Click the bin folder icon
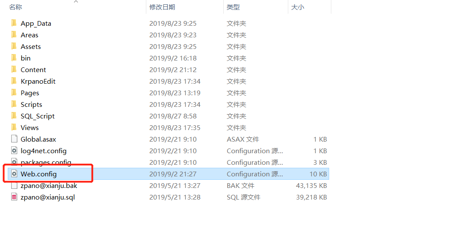This screenshot has height=227, width=466. click(14, 58)
